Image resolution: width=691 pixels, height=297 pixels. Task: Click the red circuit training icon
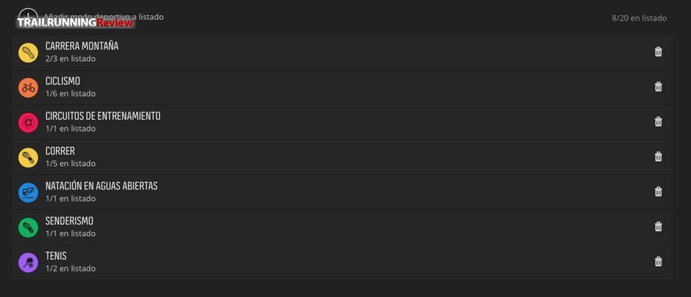click(28, 123)
